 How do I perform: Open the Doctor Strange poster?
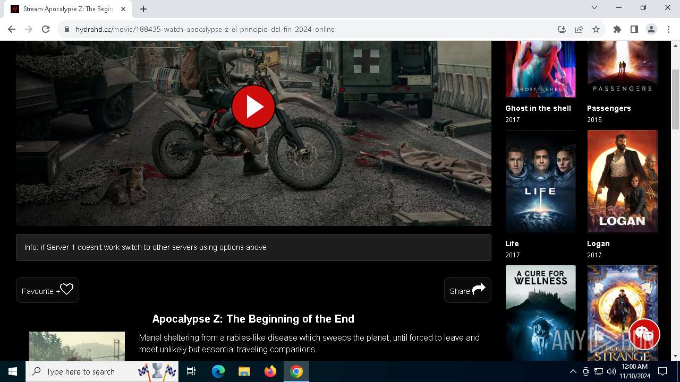tap(622, 313)
